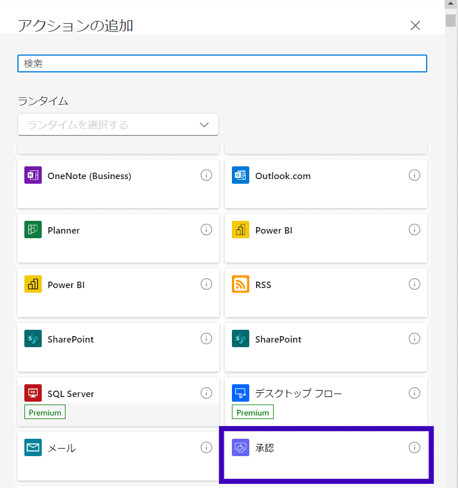The width and height of the screenshot is (458, 488).
Task: Click the デスクトップ フロー connector icon
Action: (241, 393)
